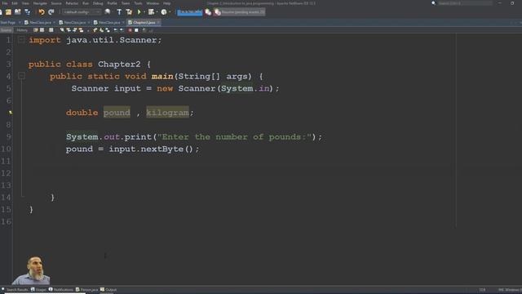Screen dimensions: 522x294
Task: Open the Window menu
Action: point(153,3)
